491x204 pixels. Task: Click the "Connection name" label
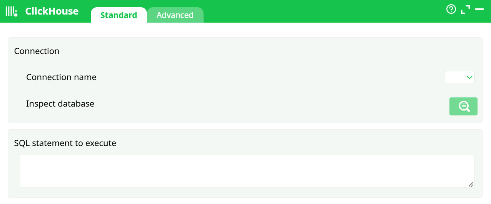tap(61, 77)
